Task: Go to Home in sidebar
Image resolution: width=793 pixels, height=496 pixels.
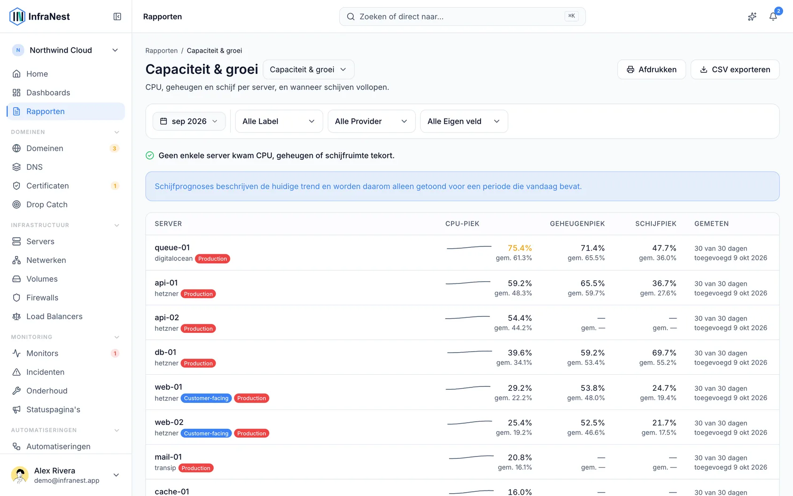Action: pos(66,74)
